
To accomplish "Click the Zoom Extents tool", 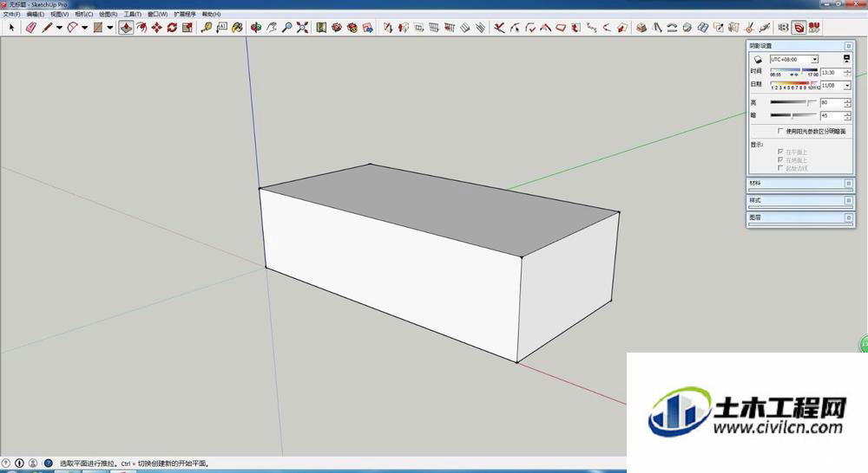I will coord(302,27).
